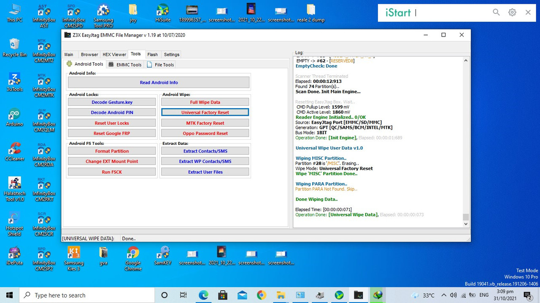This screenshot has width=540, height=303.
Task: Open This PC from desktop
Action: pyautogui.click(x=14, y=13)
